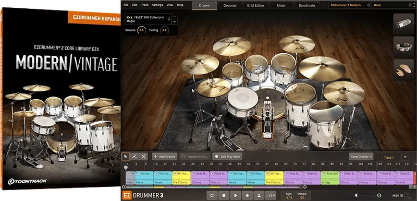The height and width of the screenshot is (201, 417).
Task: Open the EZdrummer 2 Modern library dropdown
Action: click(349, 5)
